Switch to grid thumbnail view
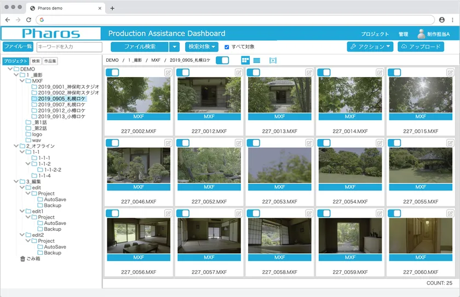The width and height of the screenshot is (460, 297). click(x=245, y=60)
